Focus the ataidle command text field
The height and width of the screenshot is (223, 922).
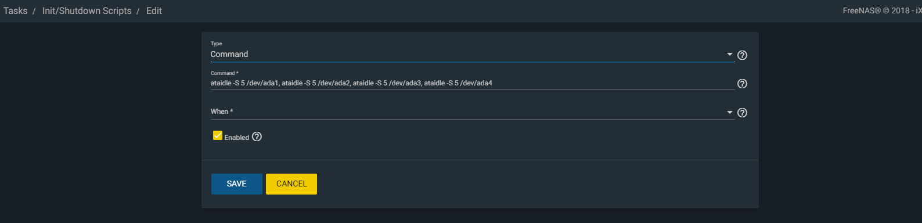[472, 83]
